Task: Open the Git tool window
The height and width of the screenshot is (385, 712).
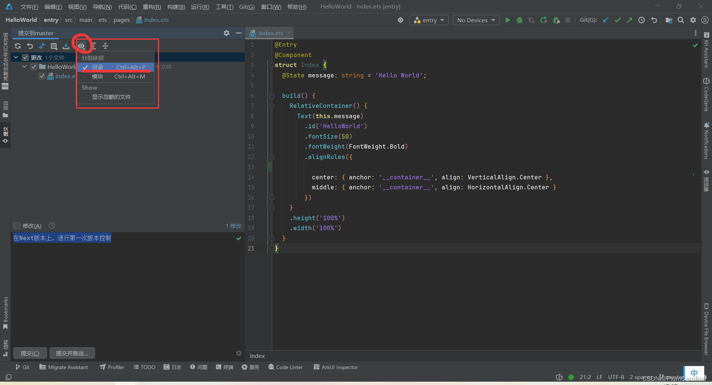Action: 22,367
